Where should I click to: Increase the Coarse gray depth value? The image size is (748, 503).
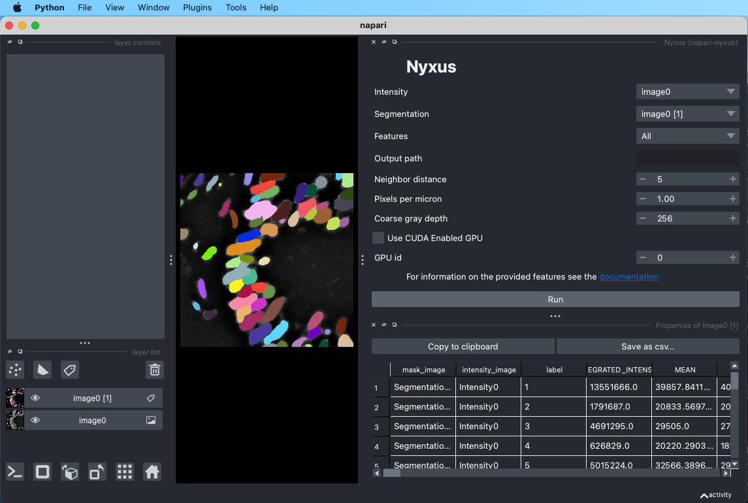(733, 218)
